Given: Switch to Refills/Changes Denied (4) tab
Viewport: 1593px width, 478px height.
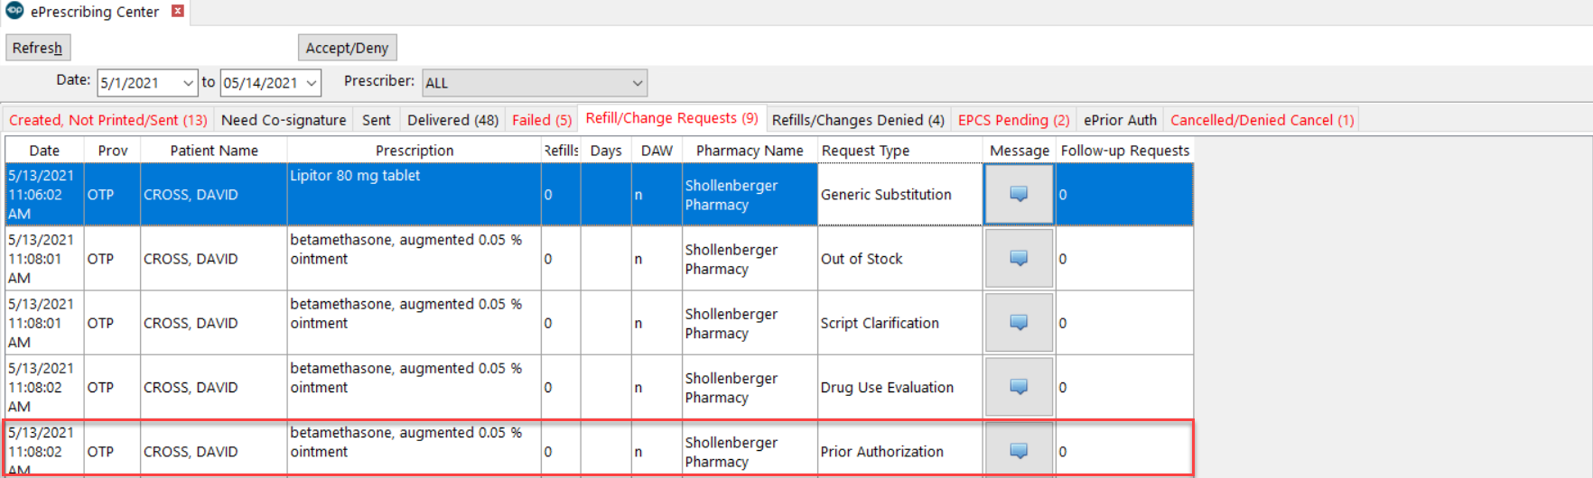Looking at the screenshot, I should point(858,120).
